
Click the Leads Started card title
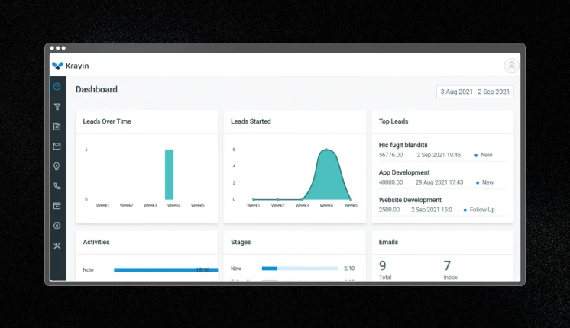pyautogui.click(x=251, y=121)
